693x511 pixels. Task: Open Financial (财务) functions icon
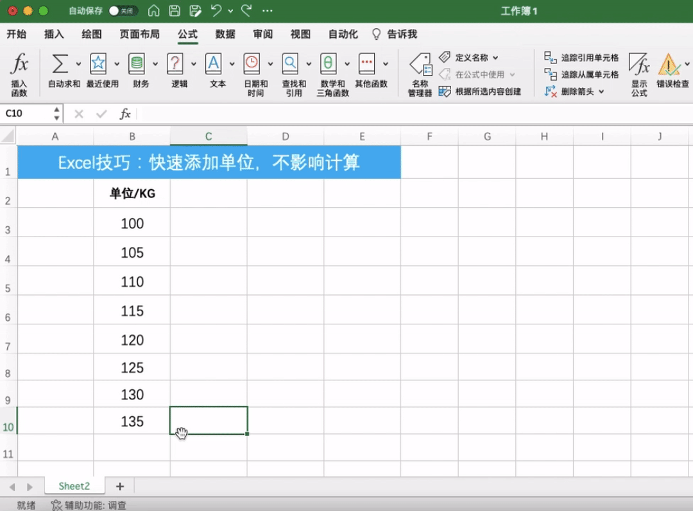[137, 63]
